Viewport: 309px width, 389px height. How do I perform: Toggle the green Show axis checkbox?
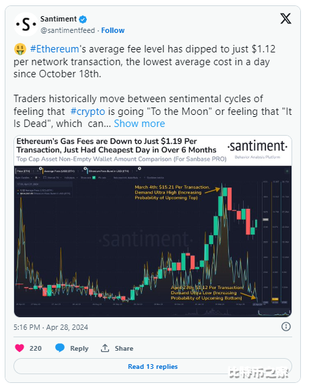[x=94, y=177]
